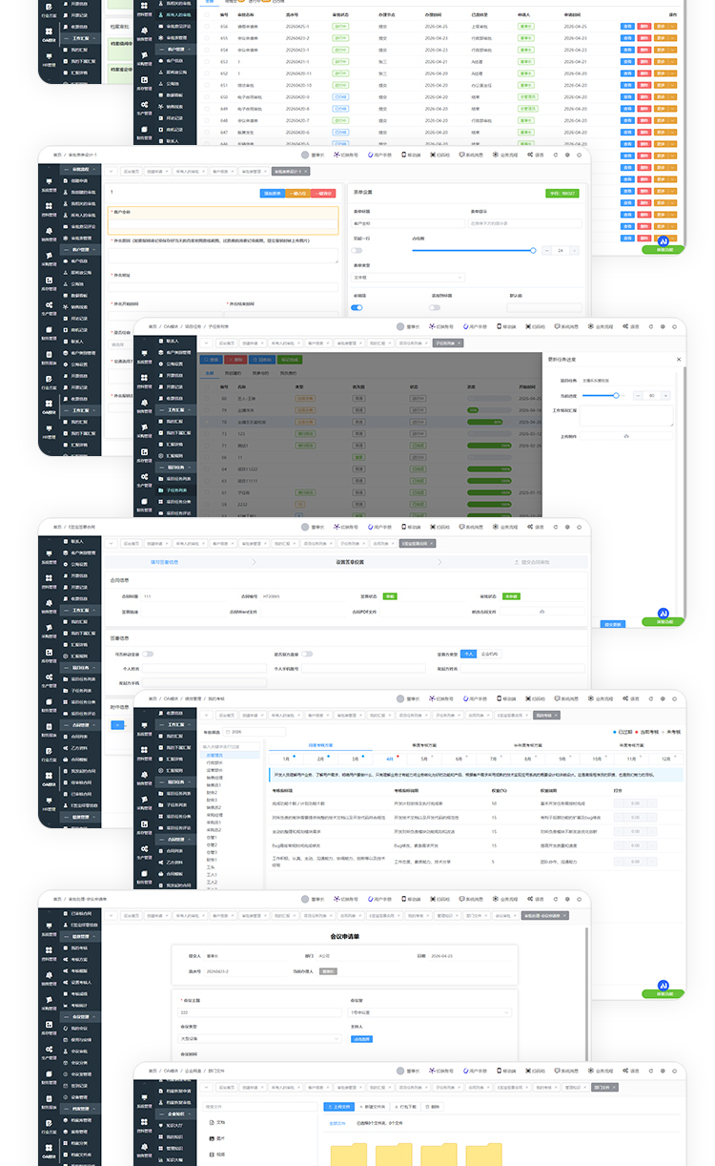
Task: Check row 79 checkbox in sub-task list
Action: [x=207, y=408]
